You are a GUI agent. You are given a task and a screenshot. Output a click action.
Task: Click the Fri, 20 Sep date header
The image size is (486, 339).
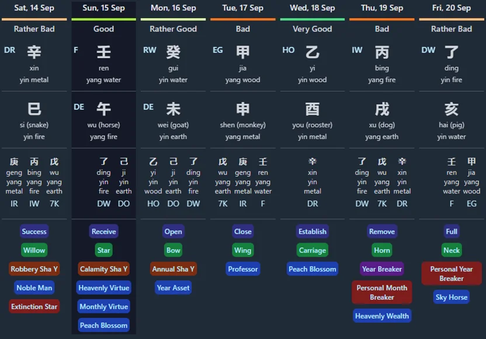[x=452, y=8]
